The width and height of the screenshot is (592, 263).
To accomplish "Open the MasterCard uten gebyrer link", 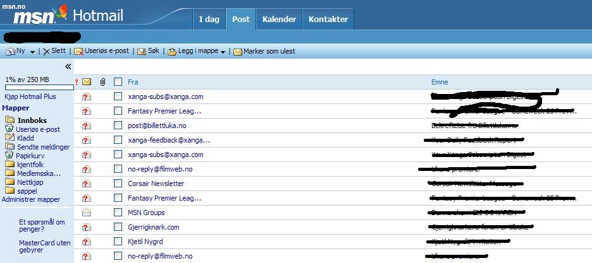I will tap(44, 247).
